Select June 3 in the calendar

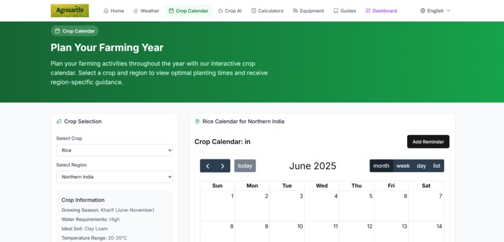287,206
